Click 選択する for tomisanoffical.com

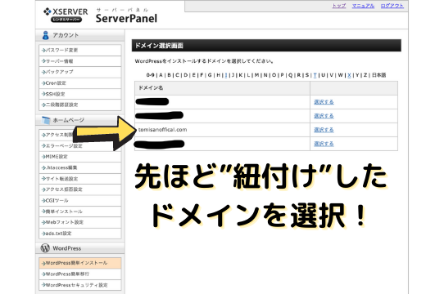tap(324, 130)
